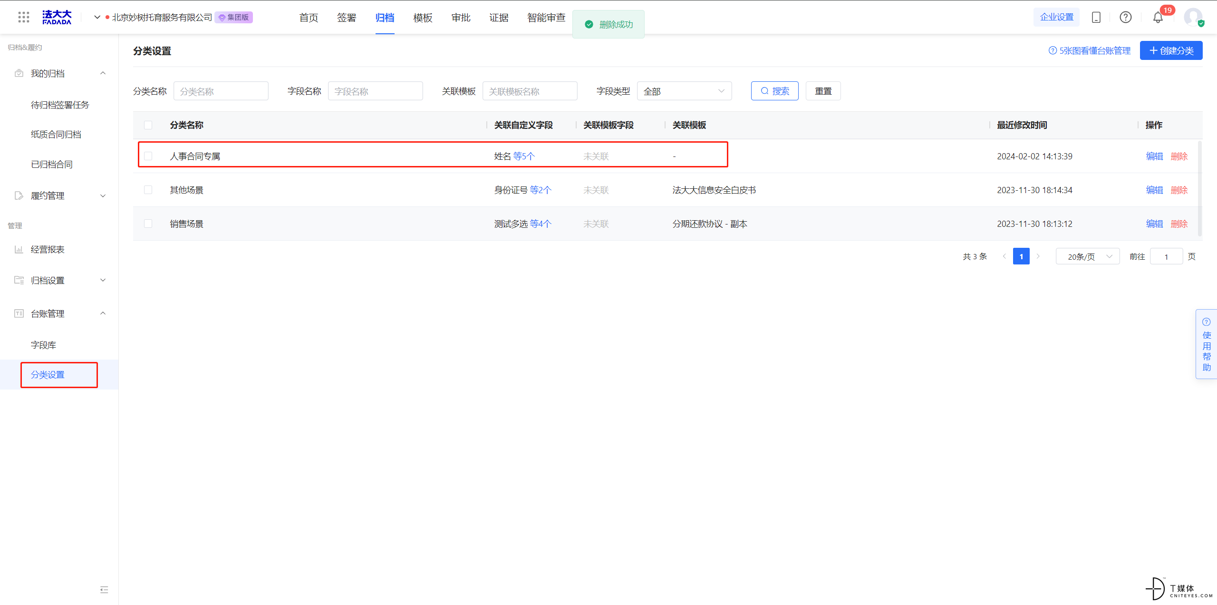
Task: Open 已归档合同 in sidebar
Action: [x=52, y=164]
